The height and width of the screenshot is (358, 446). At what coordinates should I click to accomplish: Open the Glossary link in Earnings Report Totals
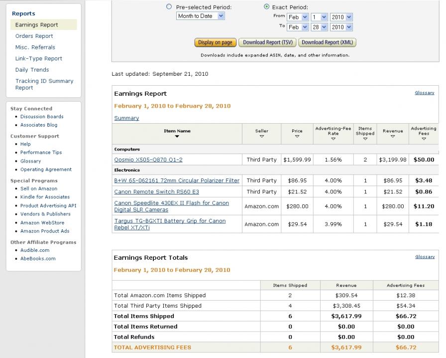click(x=425, y=257)
